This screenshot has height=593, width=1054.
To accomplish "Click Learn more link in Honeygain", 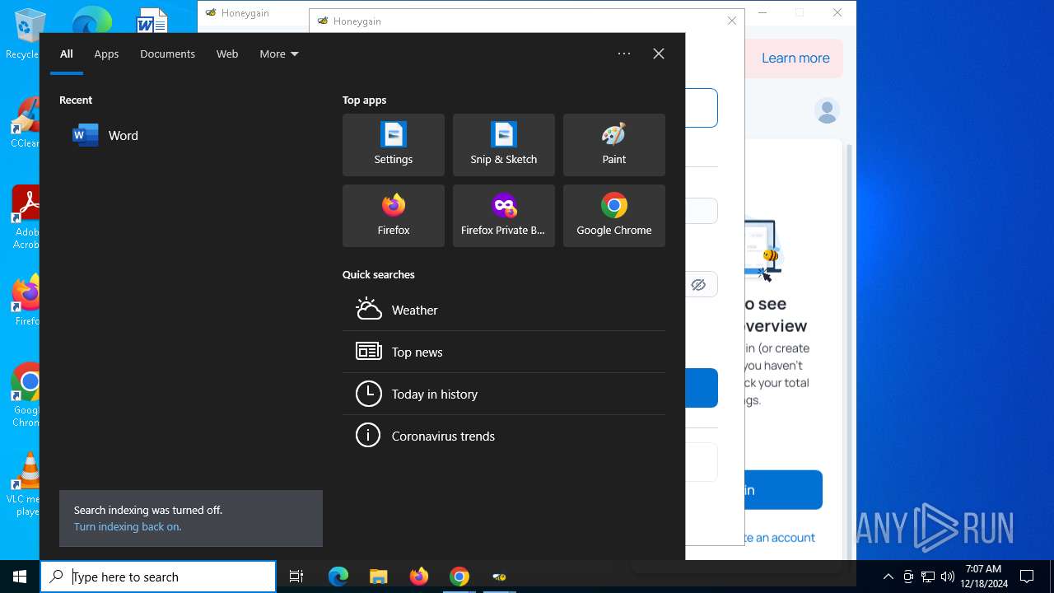I will (795, 58).
